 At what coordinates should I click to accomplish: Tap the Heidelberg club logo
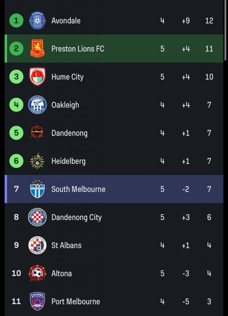point(37,161)
